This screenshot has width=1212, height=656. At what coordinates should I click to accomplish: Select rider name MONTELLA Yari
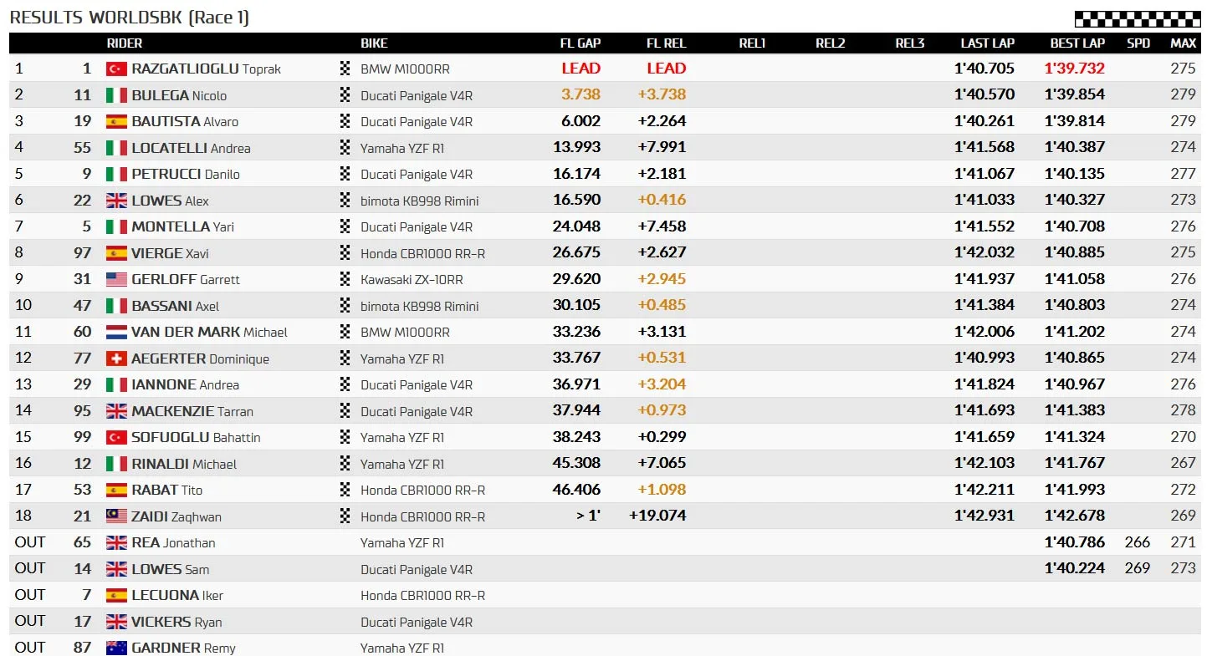click(182, 226)
